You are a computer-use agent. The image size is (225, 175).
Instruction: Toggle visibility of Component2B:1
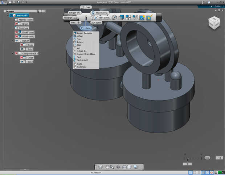coord(16,53)
